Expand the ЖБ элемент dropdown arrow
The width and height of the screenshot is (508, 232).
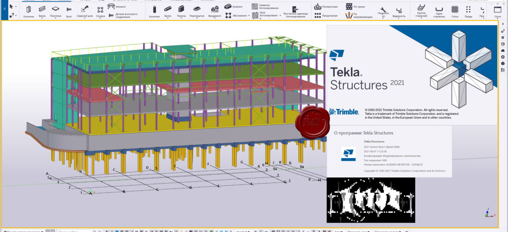coord(249,16)
